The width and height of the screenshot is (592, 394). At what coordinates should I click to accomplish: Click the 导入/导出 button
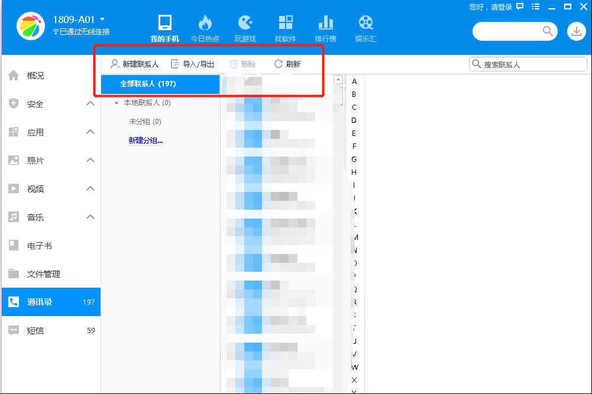pyautogui.click(x=192, y=64)
